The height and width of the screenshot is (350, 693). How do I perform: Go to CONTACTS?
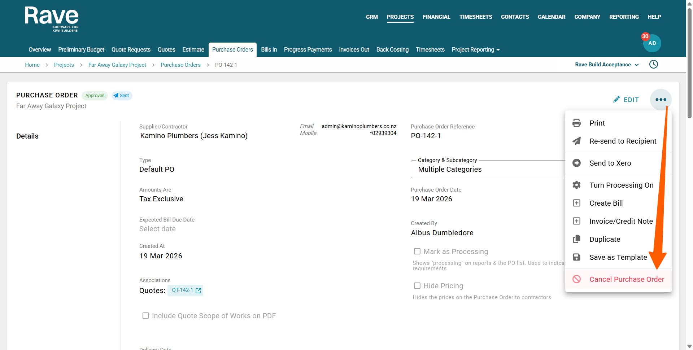pos(515,17)
